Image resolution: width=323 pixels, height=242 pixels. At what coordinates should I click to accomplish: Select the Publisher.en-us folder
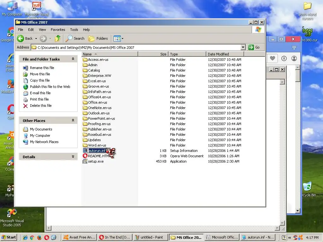tap(97, 129)
